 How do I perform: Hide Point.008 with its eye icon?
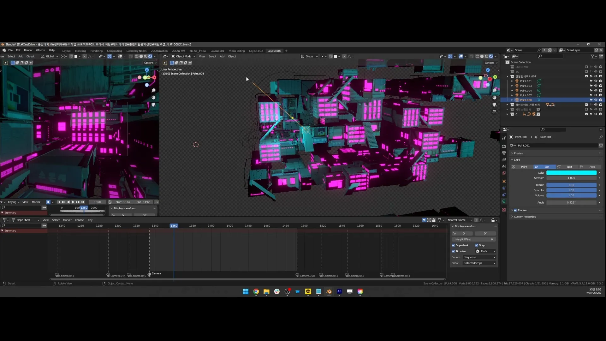pyautogui.click(x=596, y=100)
